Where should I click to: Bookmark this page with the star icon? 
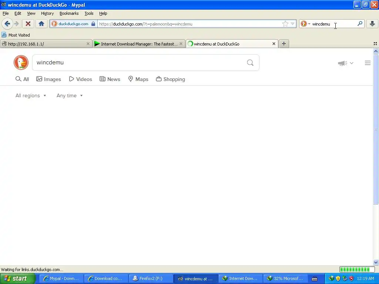285,24
